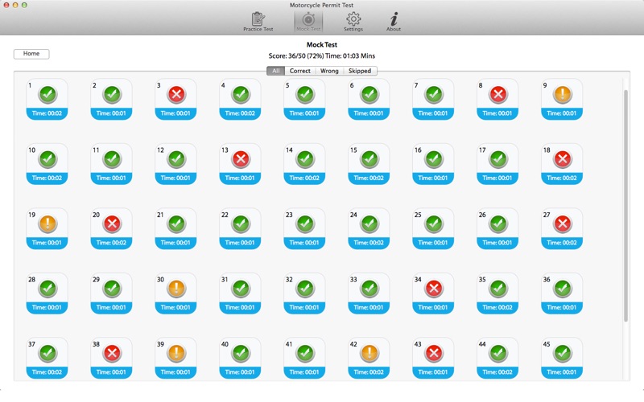Image resolution: width=644 pixels, height=402 pixels.
Task: Open question 18 red cross card
Action: 562,164
